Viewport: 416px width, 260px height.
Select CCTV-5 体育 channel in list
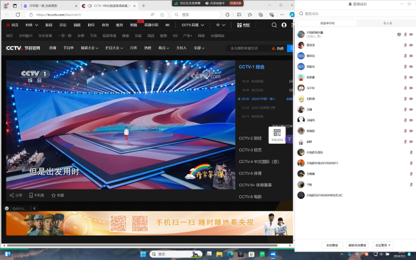[250, 173]
